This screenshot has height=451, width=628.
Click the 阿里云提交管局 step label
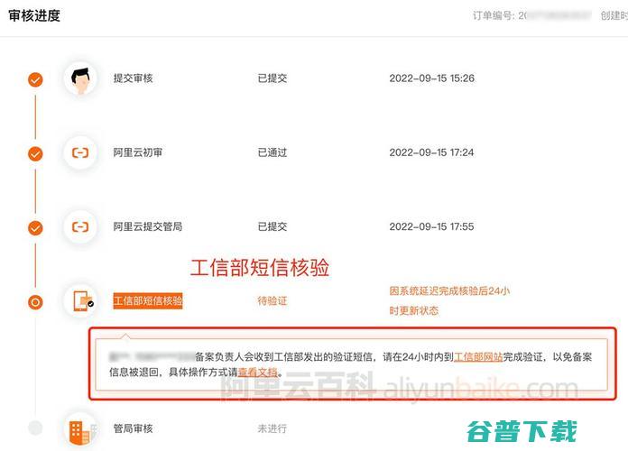[x=147, y=226]
